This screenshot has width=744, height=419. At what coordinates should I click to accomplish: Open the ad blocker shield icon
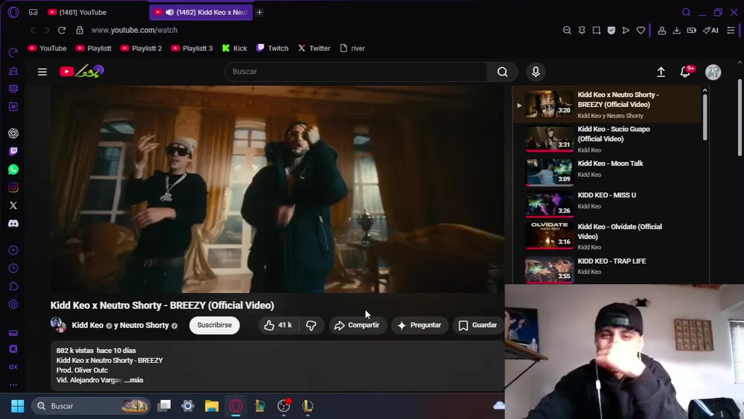tap(611, 30)
